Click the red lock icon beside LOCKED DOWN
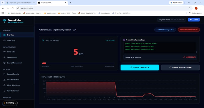Viewport: 204px width, 108px height. pyautogui.click(x=184, y=57)
